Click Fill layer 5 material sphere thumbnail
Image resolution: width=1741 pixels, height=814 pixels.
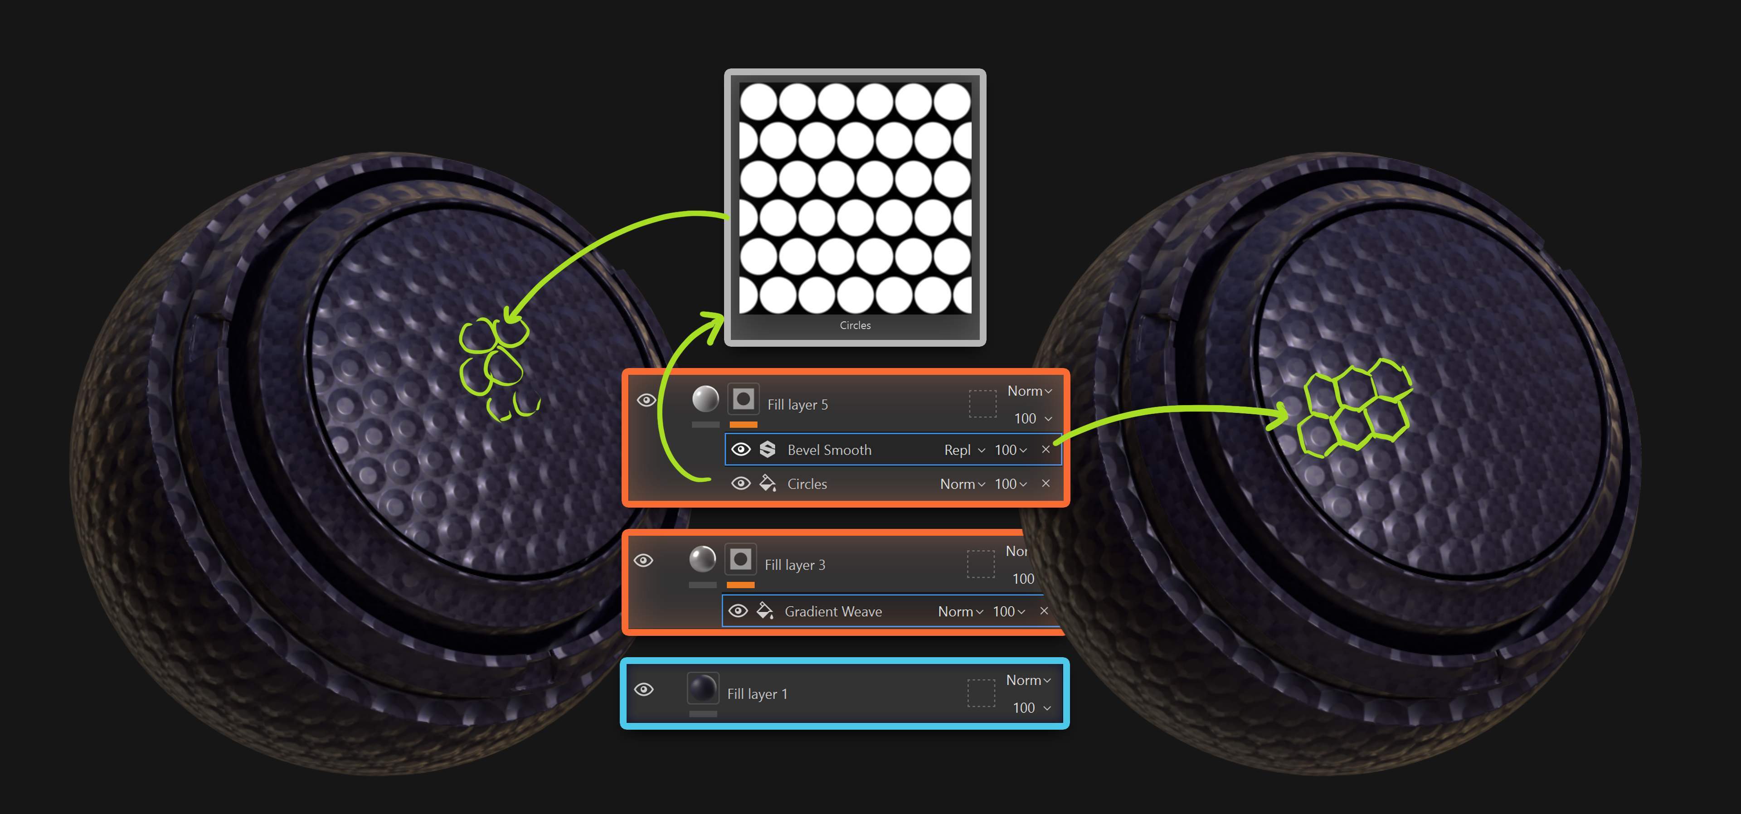tap(705, 398)
